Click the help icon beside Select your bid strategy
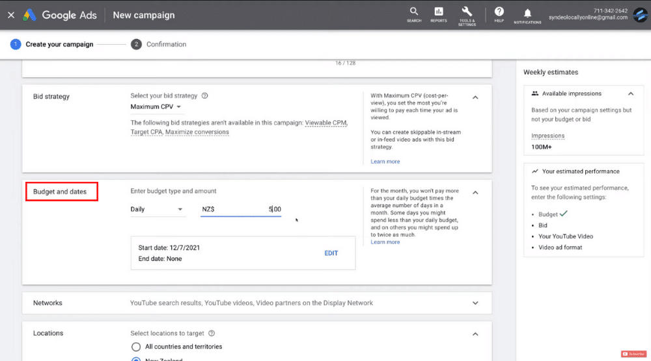Viewport: 651px width, 361px height. click(204, 95)
